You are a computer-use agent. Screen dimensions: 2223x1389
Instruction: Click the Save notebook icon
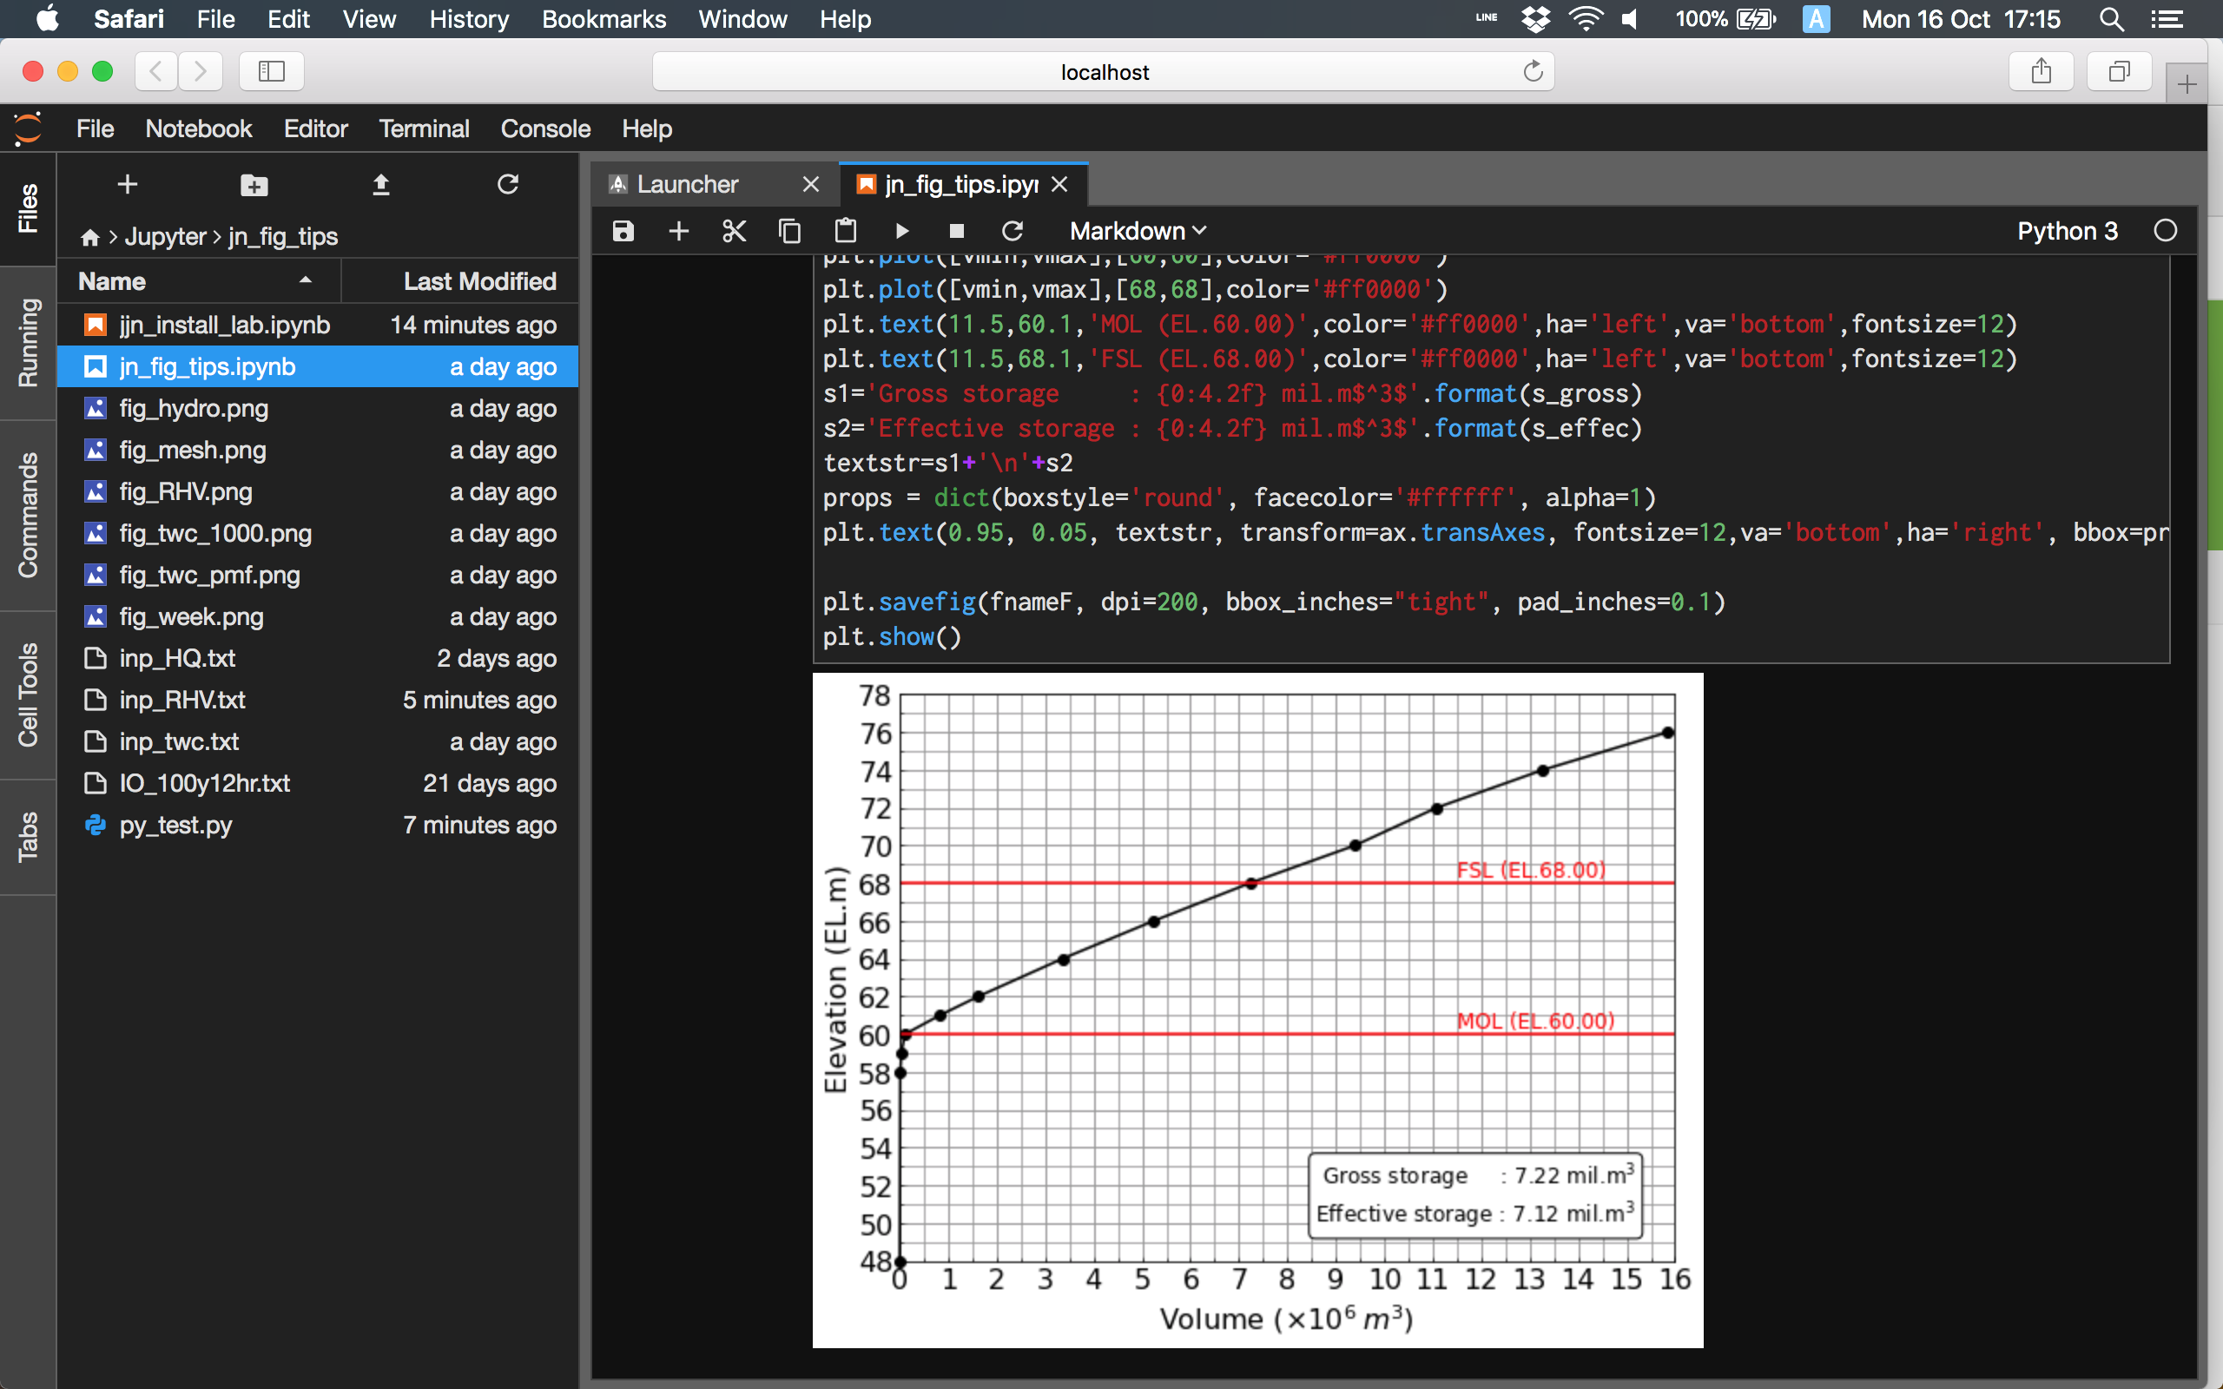[x=623, y=230]
